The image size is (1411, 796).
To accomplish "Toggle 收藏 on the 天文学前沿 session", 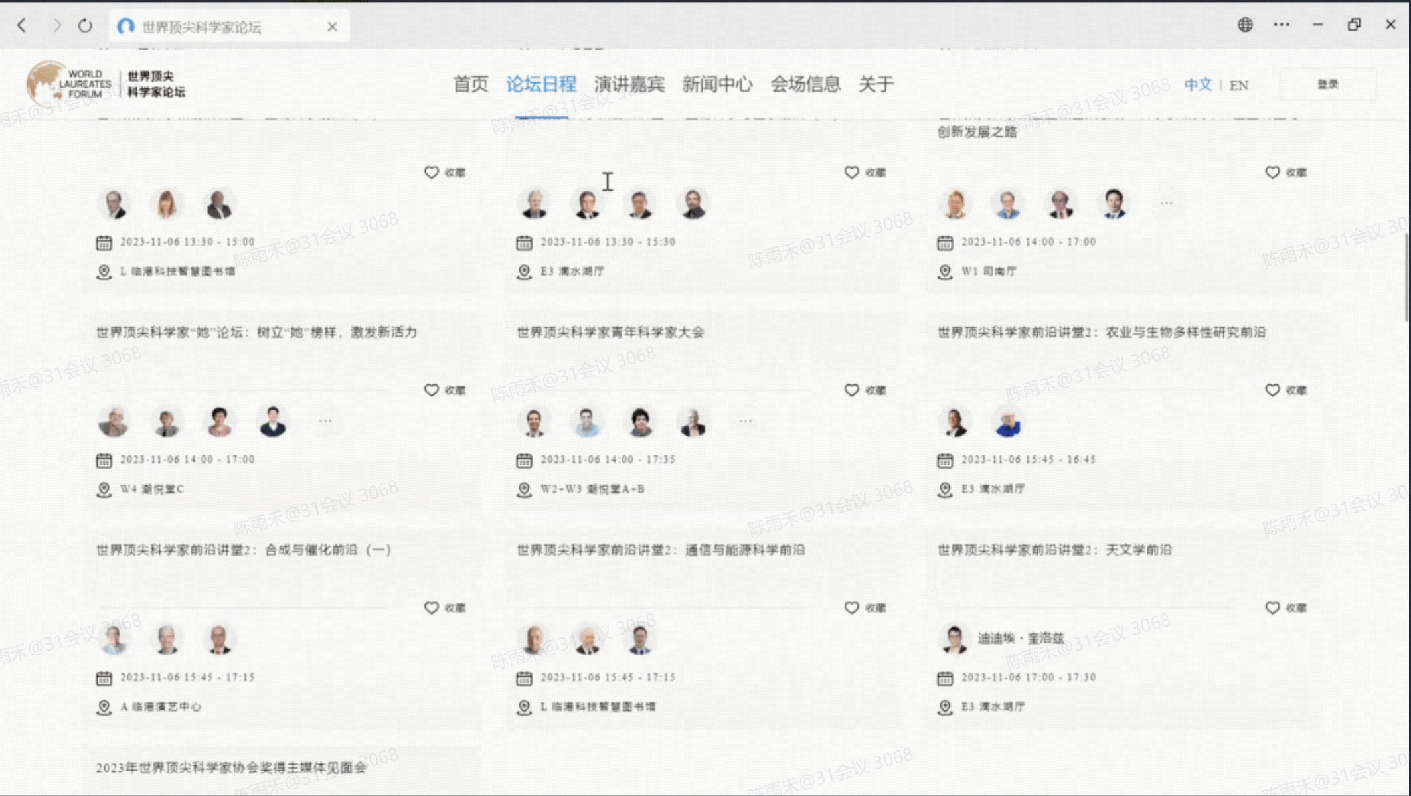I will tap(1272, 607).
